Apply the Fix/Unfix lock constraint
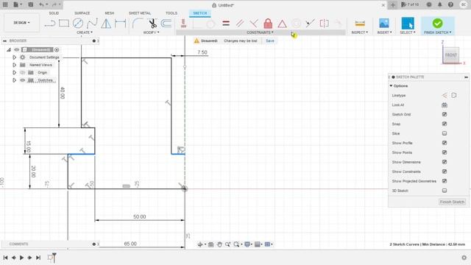The height and width of the screenshot is (265, 471). tap(268, 23)
